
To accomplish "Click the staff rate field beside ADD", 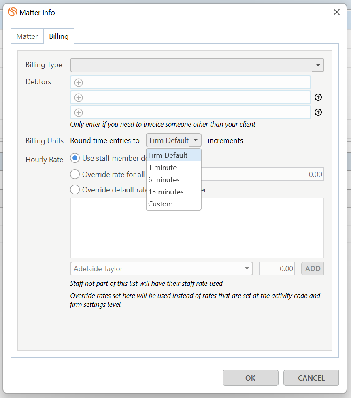I will click(x=277, y=268).
